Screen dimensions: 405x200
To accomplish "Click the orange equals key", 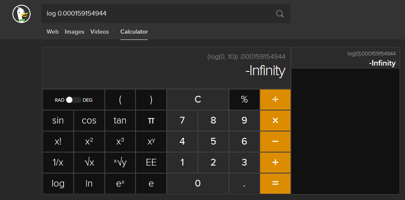I will click(275, 184).
